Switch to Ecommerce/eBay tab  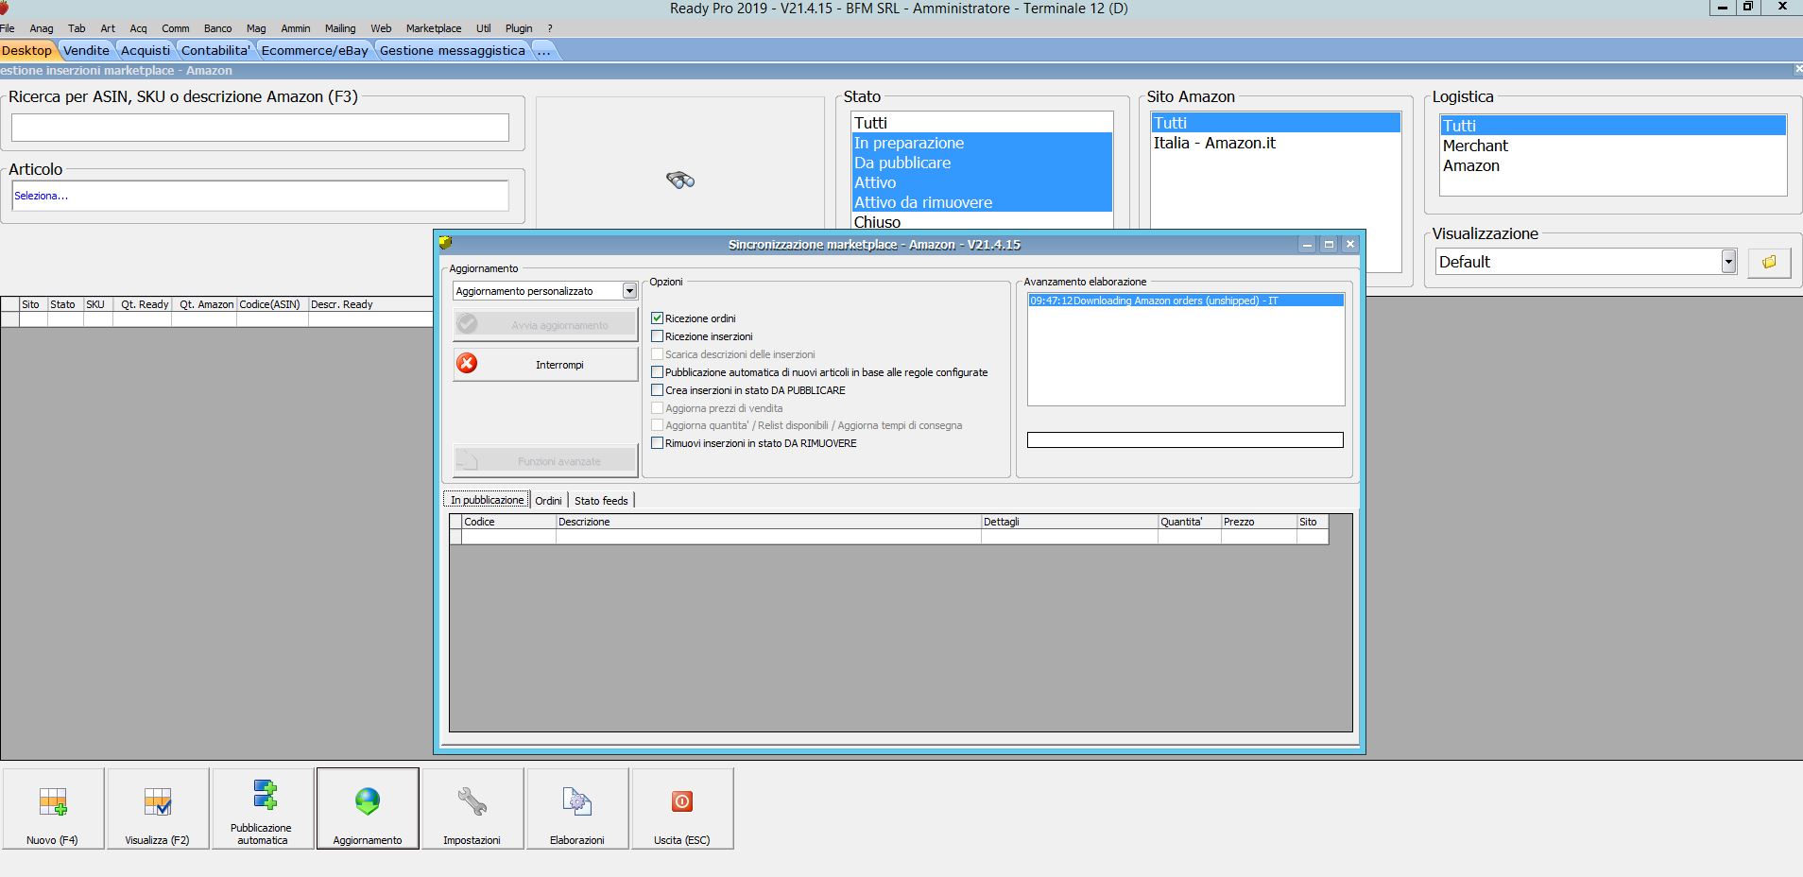315,50
